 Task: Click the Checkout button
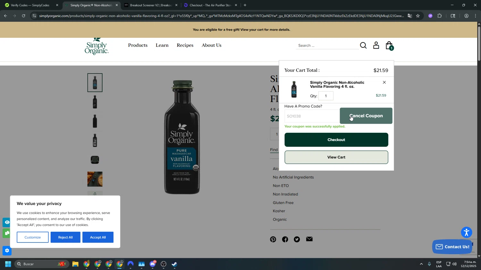pyautogui.click(x=336, y=140)
